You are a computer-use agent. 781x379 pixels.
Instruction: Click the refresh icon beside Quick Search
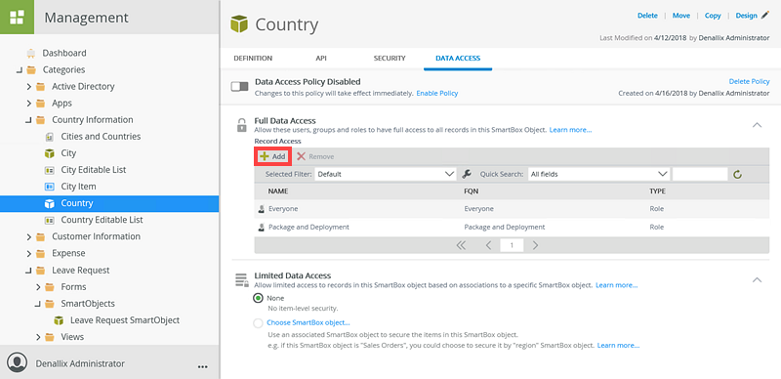(x=738, y=174)
